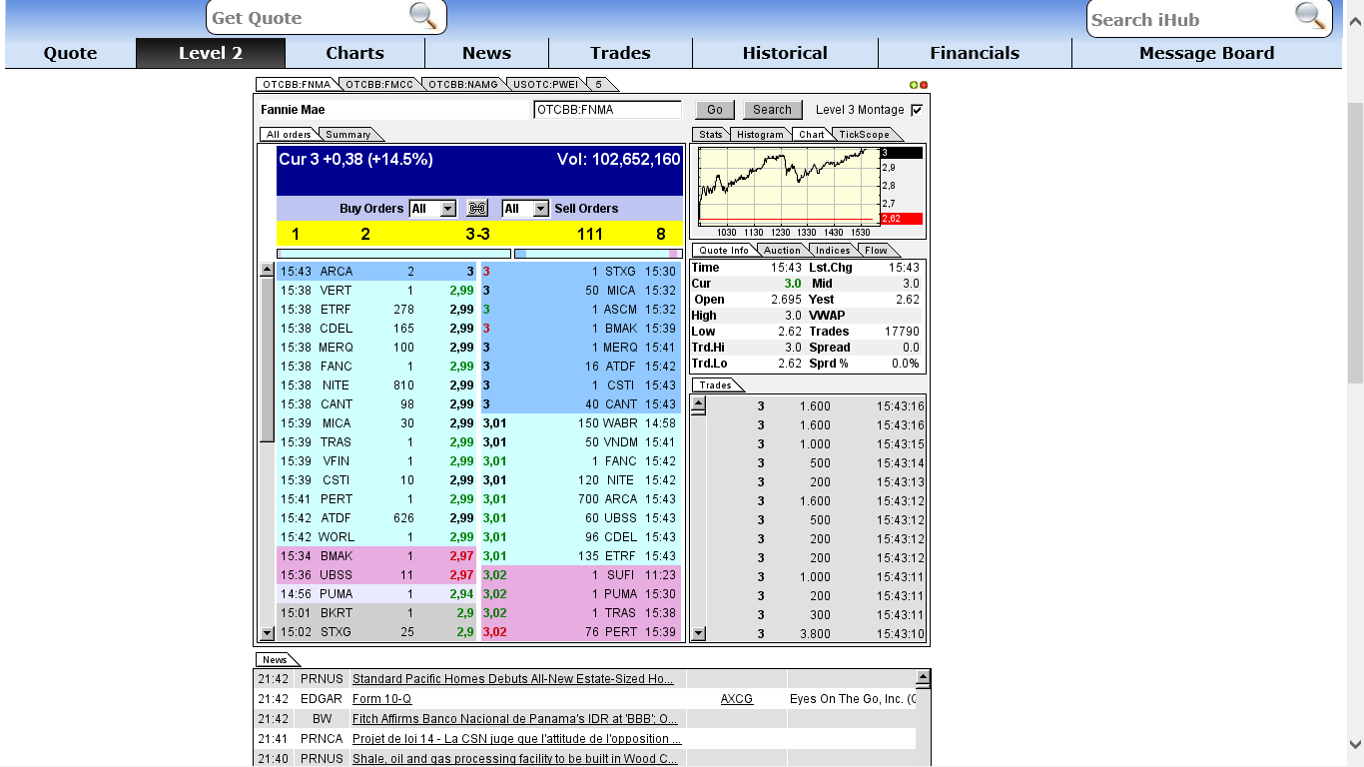Click the sell-side depth bar above the orders
This screenshot has width=1364, height=767.
[x=598, y=254]
